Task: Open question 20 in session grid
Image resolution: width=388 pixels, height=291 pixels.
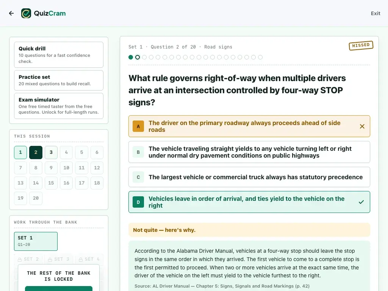Action: click(36, 198)
